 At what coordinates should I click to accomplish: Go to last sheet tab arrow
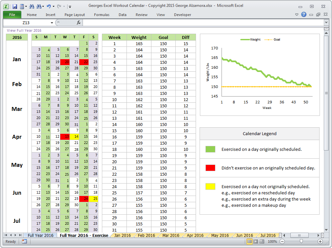[x=20, y=235]
